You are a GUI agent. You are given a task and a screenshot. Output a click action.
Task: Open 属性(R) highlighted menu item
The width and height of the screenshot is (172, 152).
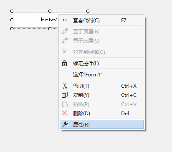click(102, 124)
